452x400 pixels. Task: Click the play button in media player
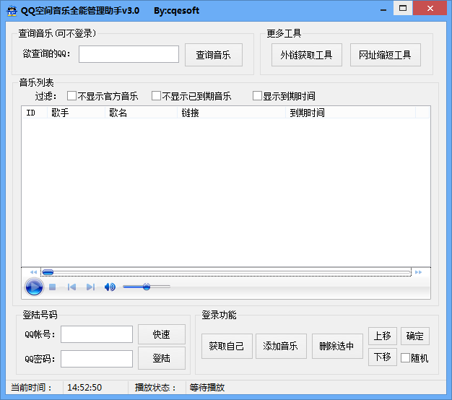click(34, 287)
